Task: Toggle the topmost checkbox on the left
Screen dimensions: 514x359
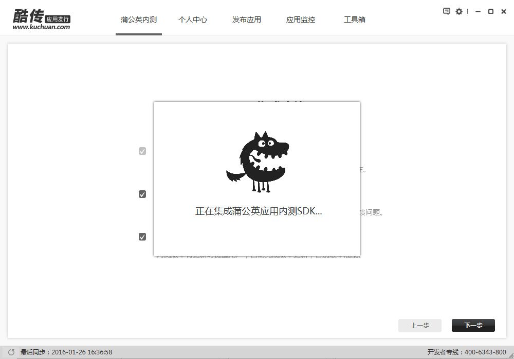Action: tap(142, 151)
